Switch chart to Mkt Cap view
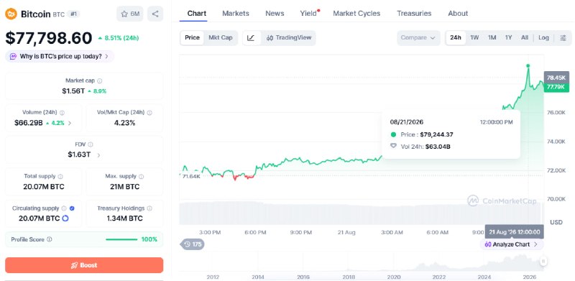Screen dimensions: 575x281 pyautogui.click(x=221, y=38)
